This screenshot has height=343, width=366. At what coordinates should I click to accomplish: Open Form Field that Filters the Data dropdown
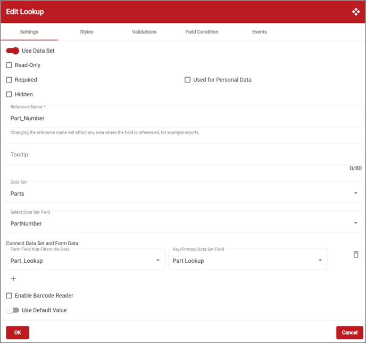(x=86, y=259)
